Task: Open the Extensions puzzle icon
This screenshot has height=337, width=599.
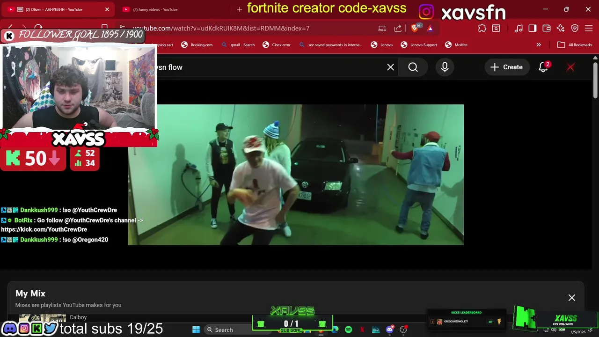Action: click(x=482, y=29)
